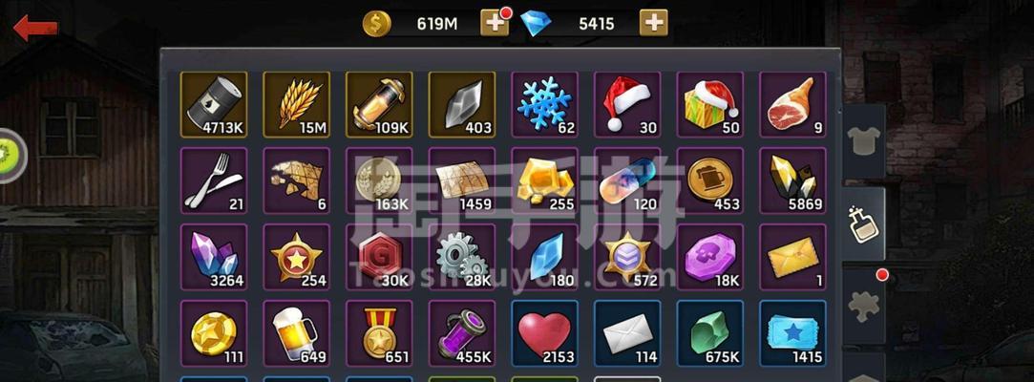Open the puzzle piece tab
The image size is (1034, 382).
[864, 307]
